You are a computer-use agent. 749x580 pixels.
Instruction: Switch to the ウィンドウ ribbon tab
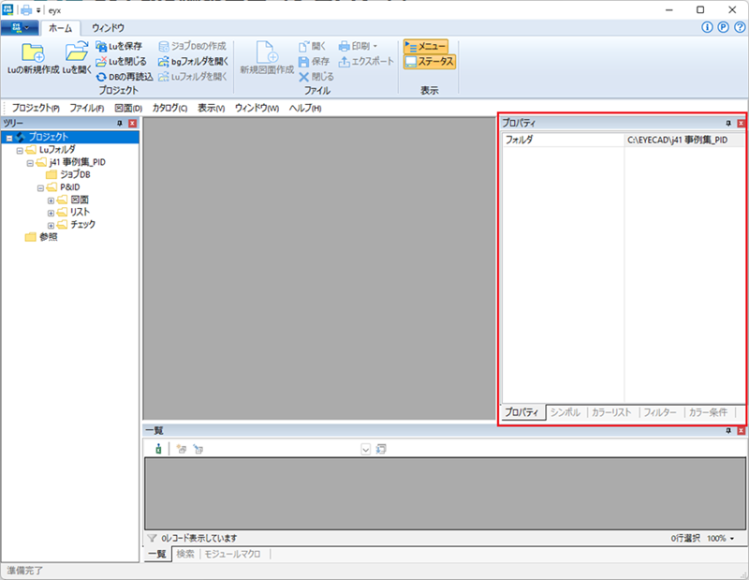click(108, 28)
